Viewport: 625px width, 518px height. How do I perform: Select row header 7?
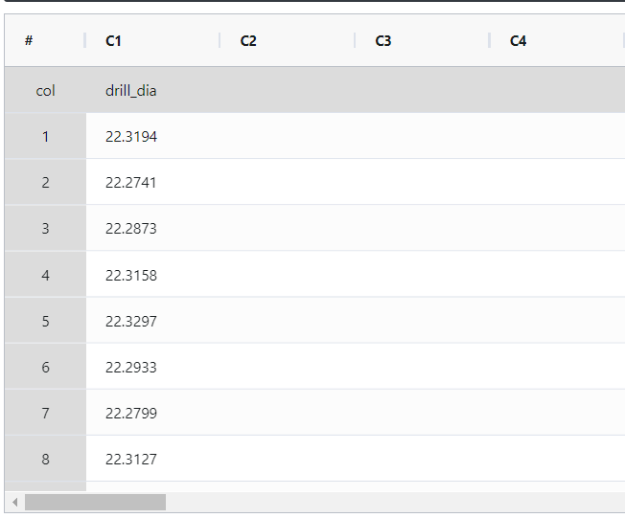click(x=45, y=413)
